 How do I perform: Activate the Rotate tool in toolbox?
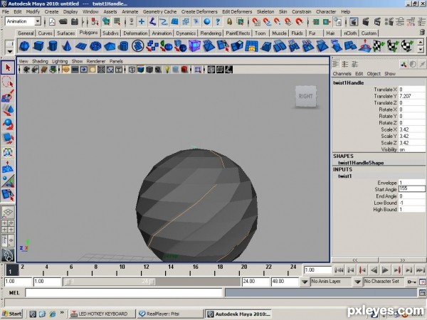pyautogui.click(x=8, y=124)
